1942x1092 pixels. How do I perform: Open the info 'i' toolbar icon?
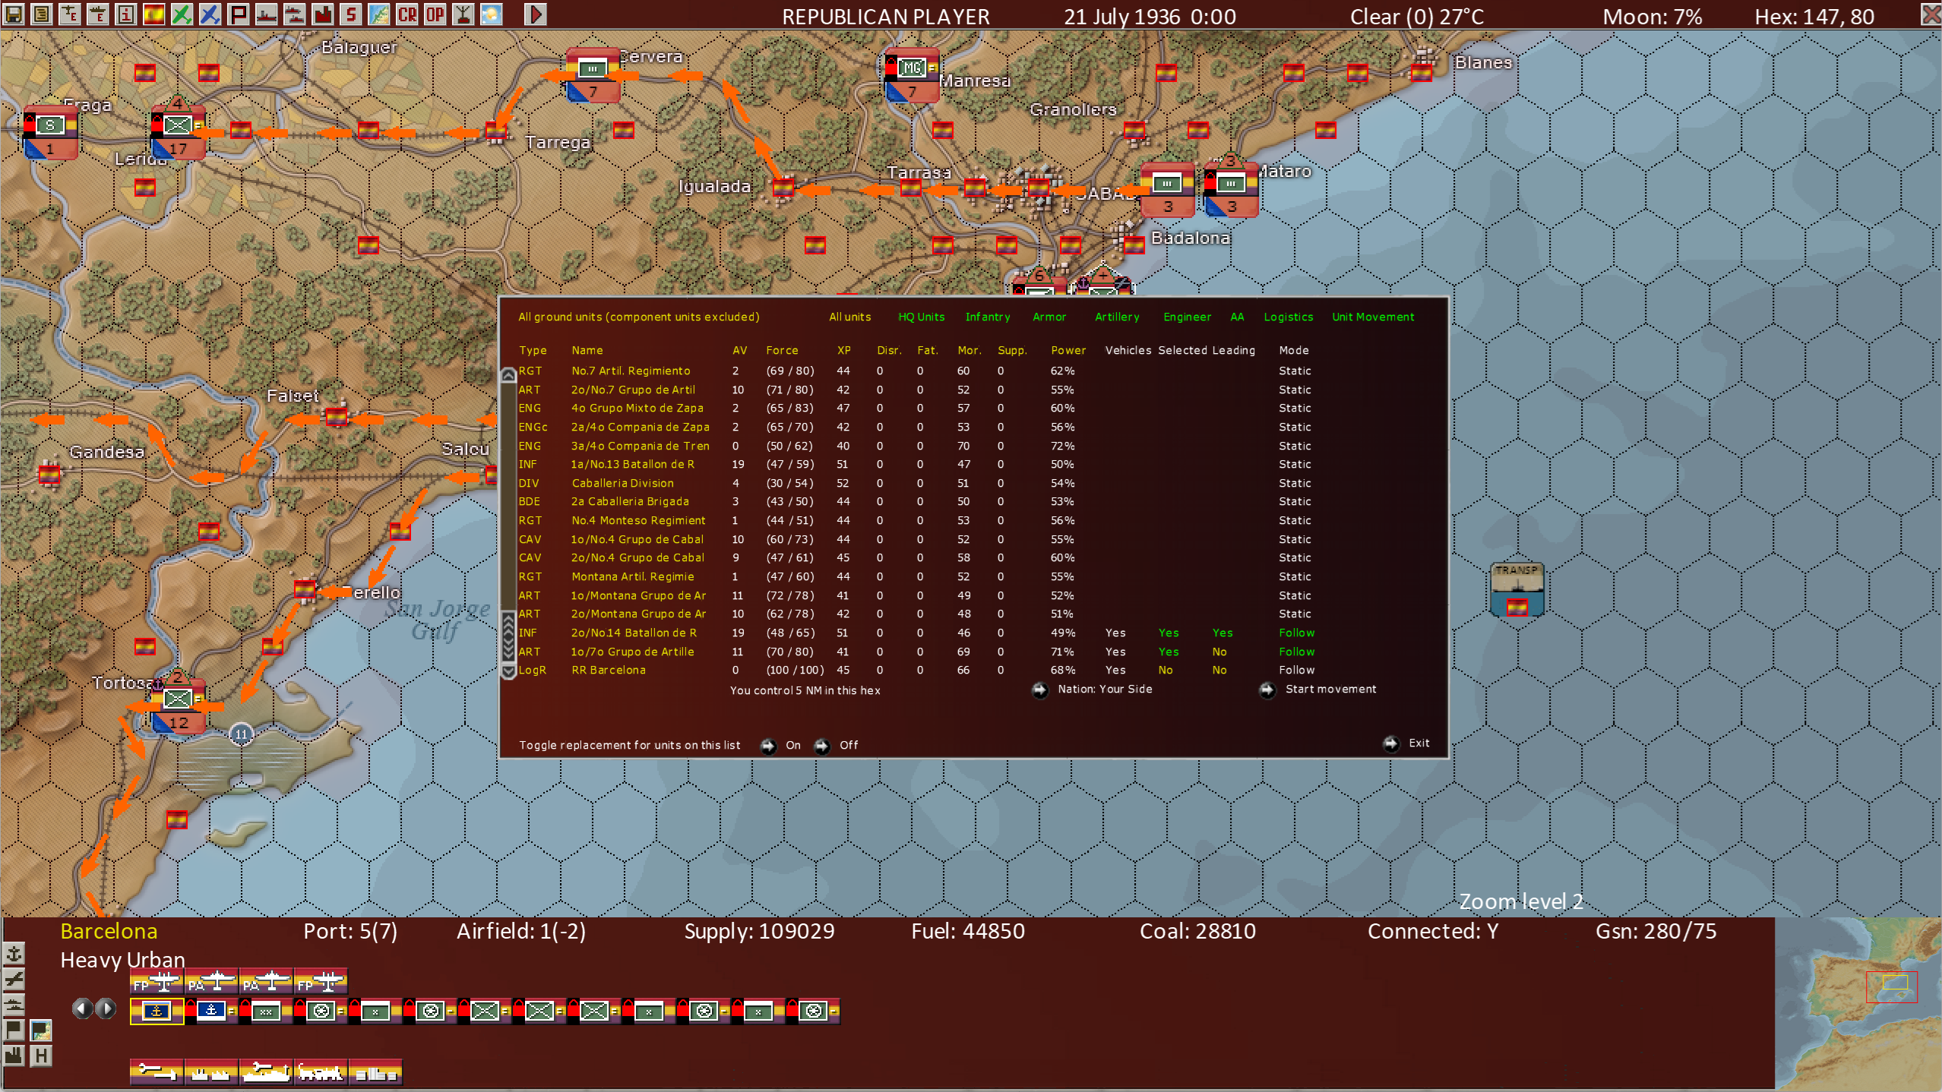[126, 14]
